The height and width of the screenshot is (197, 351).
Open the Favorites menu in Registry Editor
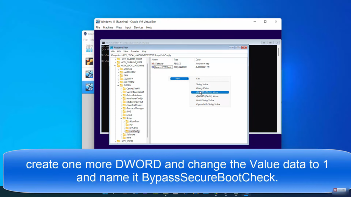(x=135, y=51)
